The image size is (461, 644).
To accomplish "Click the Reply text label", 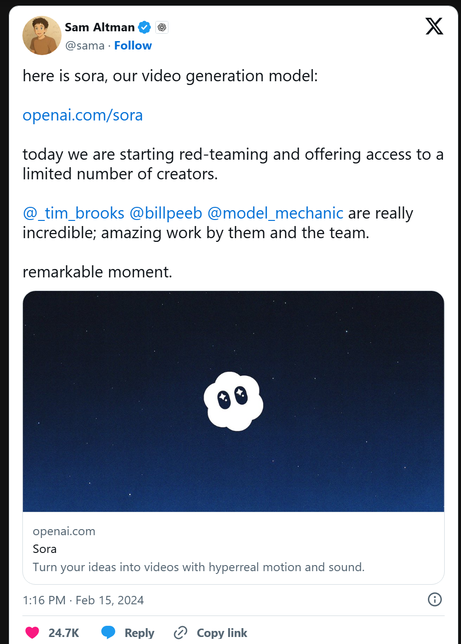I will point(139,633).
